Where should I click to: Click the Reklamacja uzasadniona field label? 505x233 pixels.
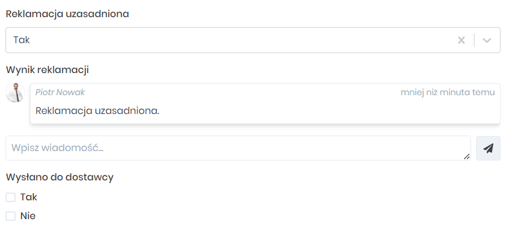coord(67,14)
